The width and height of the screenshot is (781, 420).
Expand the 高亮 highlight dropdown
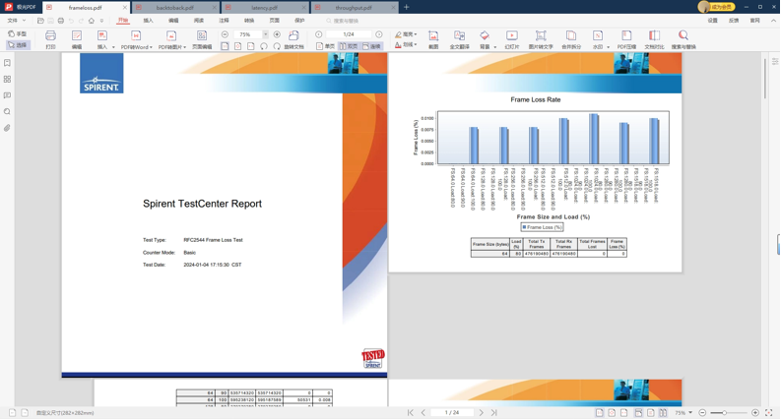pos(416,34)
